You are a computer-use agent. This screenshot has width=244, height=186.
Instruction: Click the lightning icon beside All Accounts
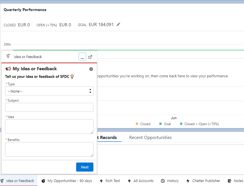pyautogui.click(x=129, y=181)
